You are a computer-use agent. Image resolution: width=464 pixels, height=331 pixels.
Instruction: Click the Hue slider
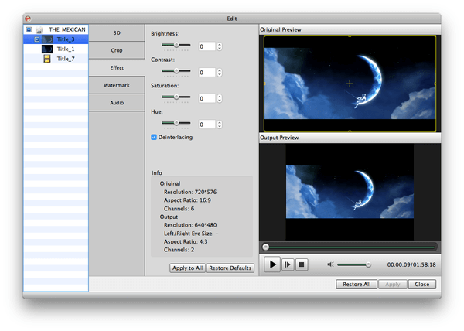(176, 123)
